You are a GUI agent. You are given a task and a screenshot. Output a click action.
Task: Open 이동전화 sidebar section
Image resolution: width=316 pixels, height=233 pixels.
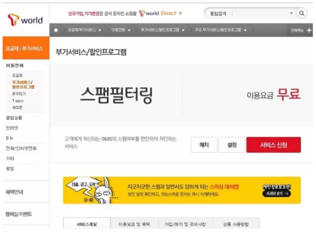(x=15, y=65)
